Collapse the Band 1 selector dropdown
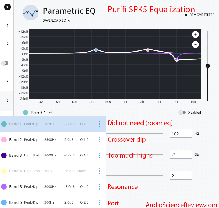 pos(50,112)
